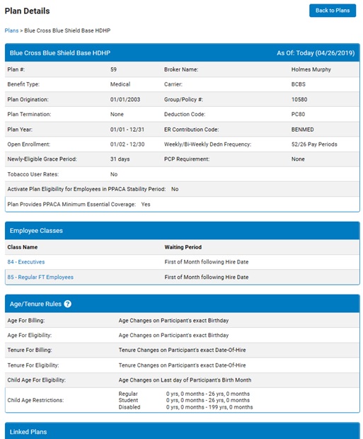Screen dimensions: 363x439
Task: Click the PCP Requirement label
Action: [187, 159]
